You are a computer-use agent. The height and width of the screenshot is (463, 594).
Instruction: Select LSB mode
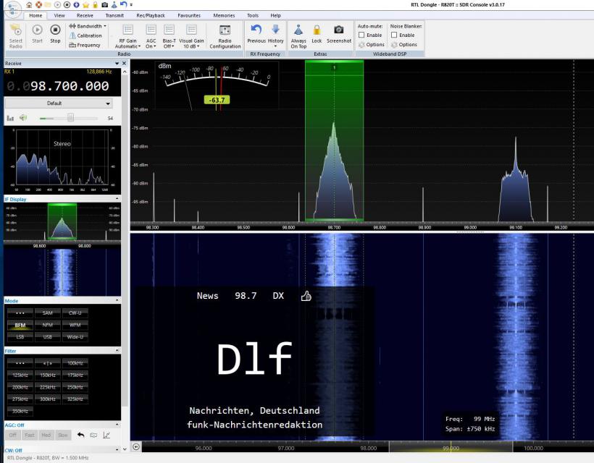[x=20, y=336]
